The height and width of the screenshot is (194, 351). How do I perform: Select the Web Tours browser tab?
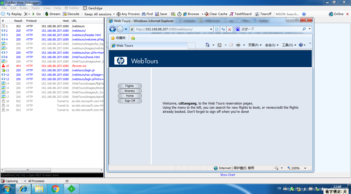149,46
